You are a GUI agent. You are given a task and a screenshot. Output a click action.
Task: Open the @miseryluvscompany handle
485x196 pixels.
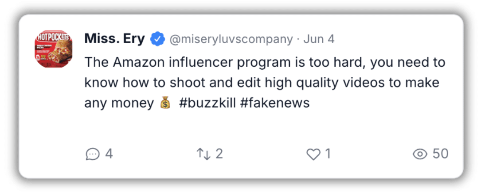pos(231,39)
